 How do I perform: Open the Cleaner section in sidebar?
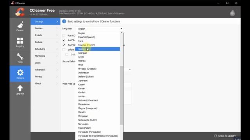point(20,26)
